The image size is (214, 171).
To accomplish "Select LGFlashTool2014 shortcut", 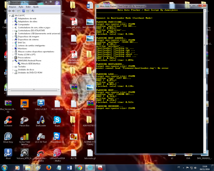I will [x=57, y=155].
